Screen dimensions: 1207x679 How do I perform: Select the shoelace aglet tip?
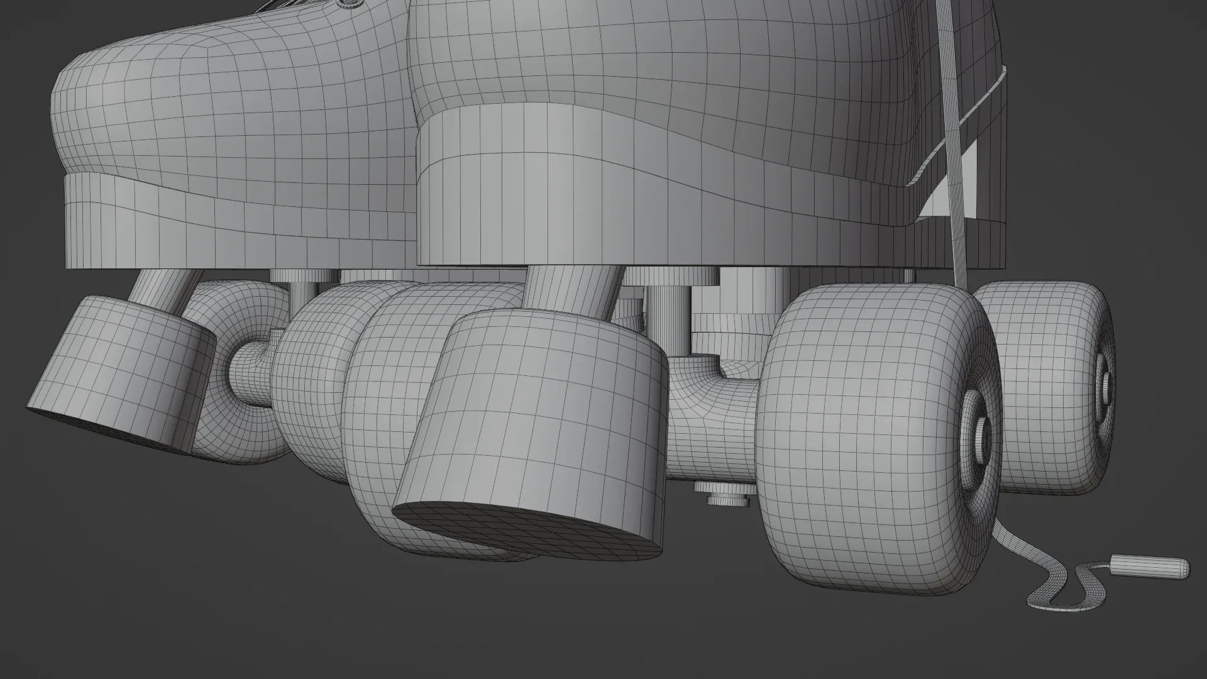pyautogui.click(x=1150, y=566)
